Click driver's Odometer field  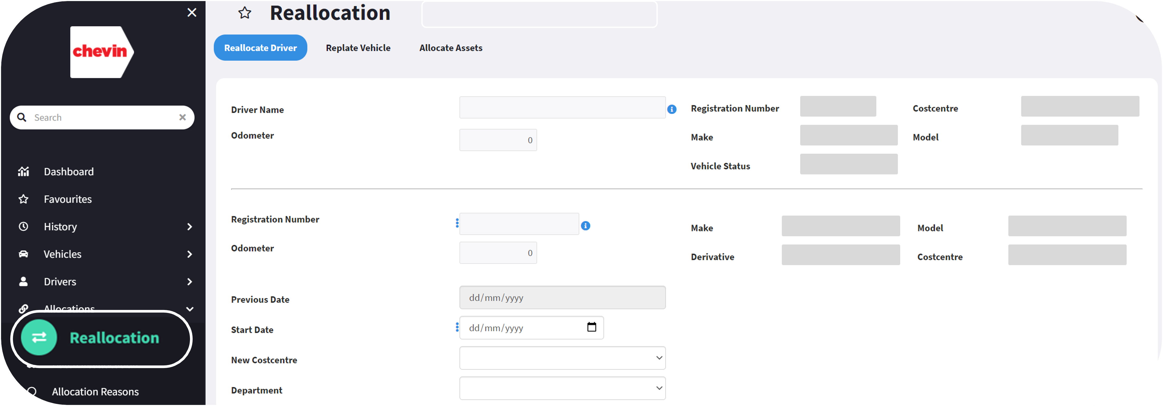pyautogui.click(x=498, y=140)
